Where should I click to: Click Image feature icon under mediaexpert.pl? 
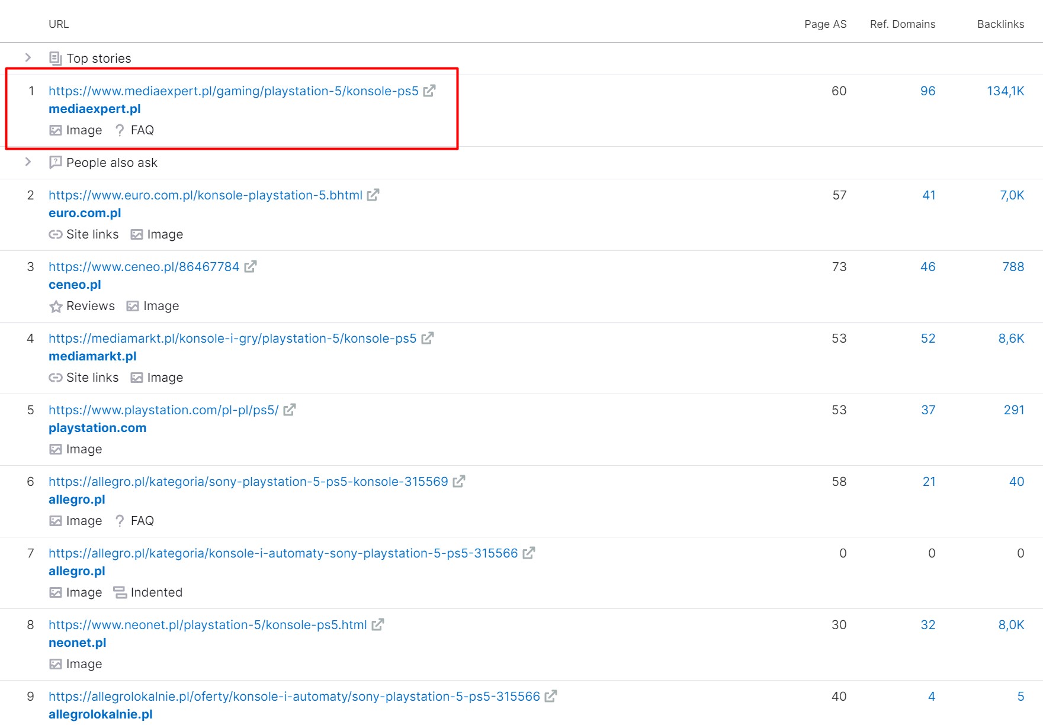click(56, 130)
